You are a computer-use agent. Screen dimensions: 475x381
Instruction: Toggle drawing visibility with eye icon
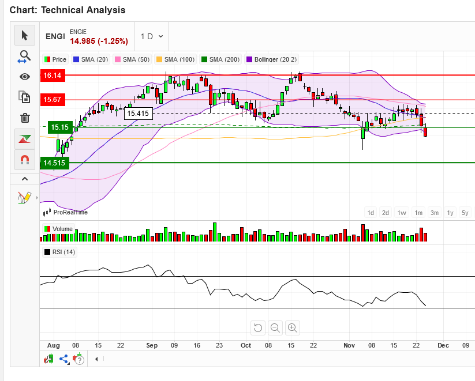click(x=25, y=77)
